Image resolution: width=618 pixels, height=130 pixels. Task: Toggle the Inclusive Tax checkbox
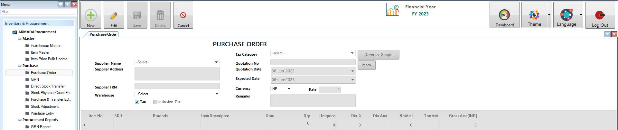[155, 102]
